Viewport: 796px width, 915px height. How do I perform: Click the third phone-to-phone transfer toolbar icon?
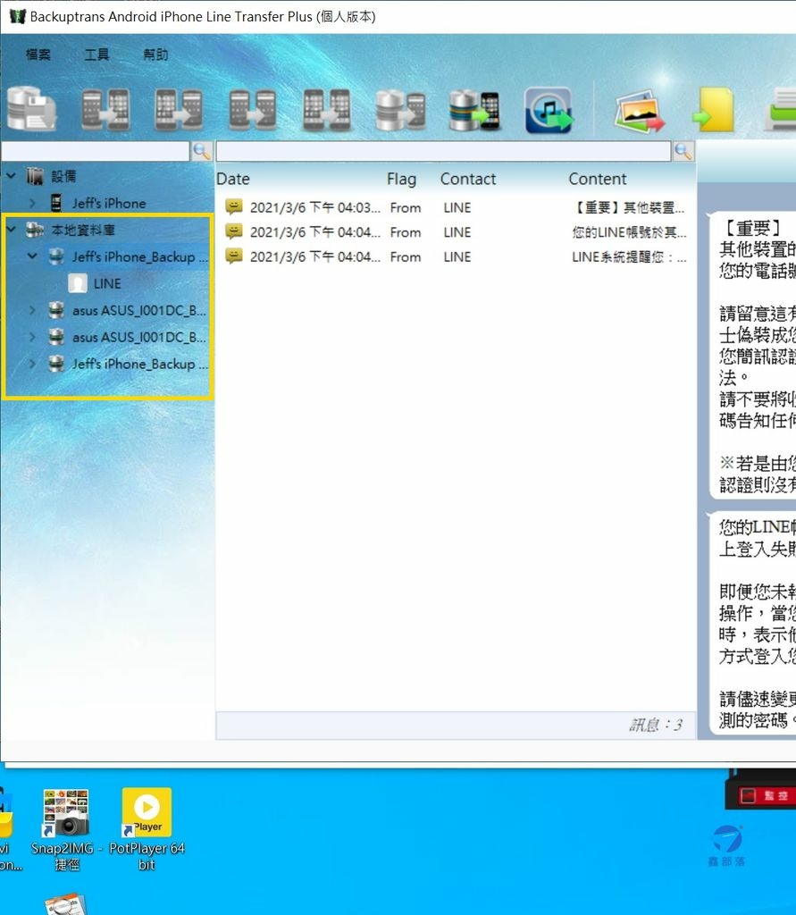pos(252,110)
